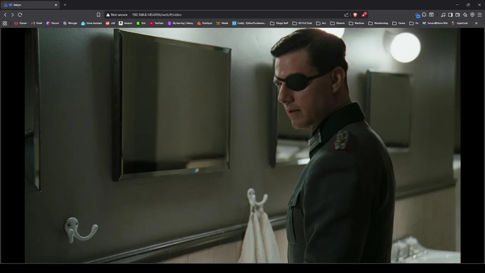Open the Mealie bookmark

click(222, 23)
